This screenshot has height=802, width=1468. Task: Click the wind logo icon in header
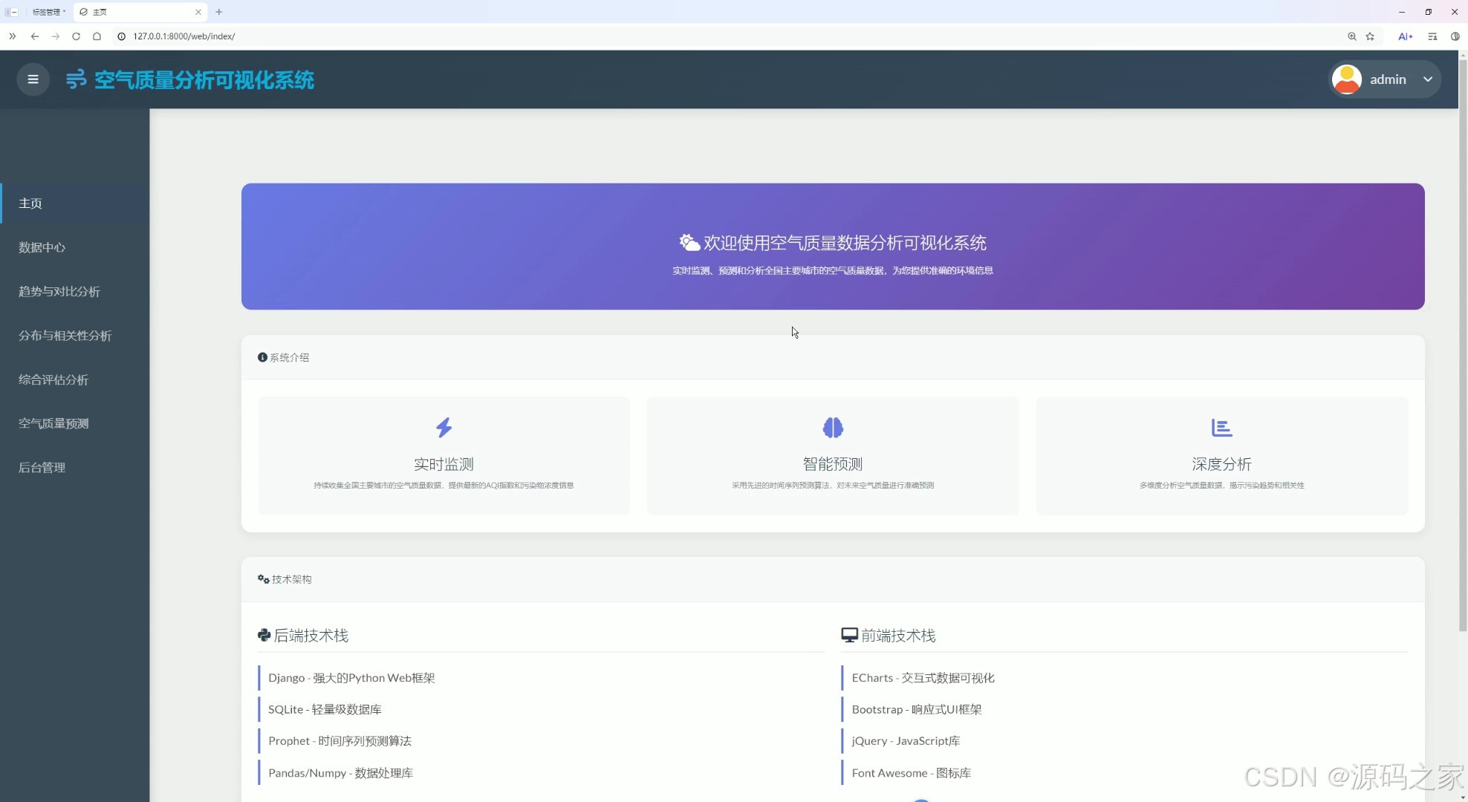[x=76, y=79]
